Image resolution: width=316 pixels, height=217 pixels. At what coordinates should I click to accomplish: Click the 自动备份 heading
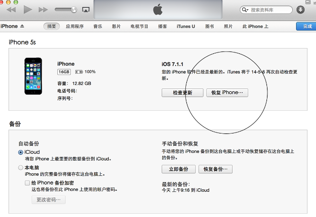click(29, 144)
